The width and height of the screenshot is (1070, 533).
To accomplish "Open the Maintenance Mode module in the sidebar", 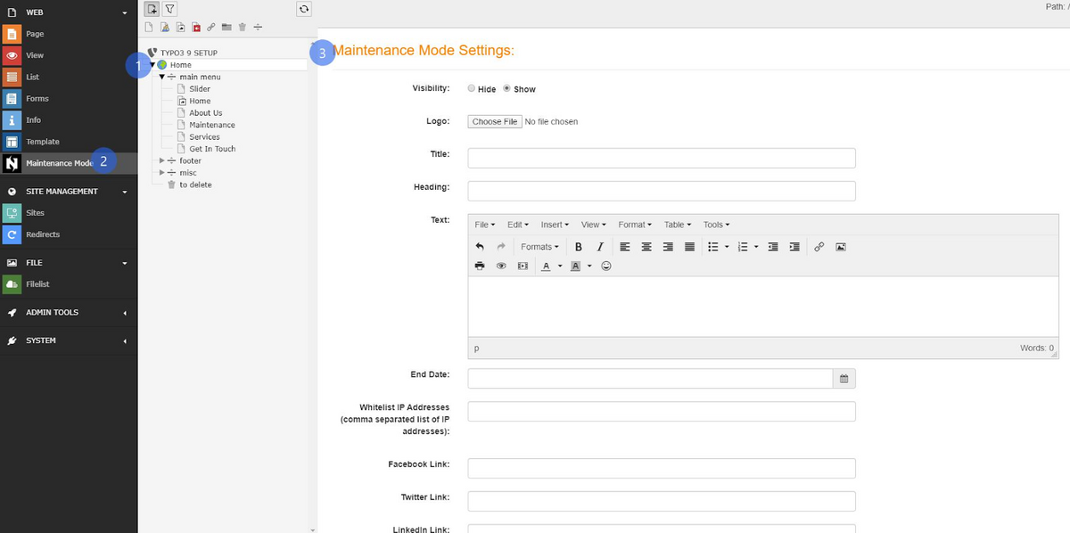I will [x=53, y=163].
